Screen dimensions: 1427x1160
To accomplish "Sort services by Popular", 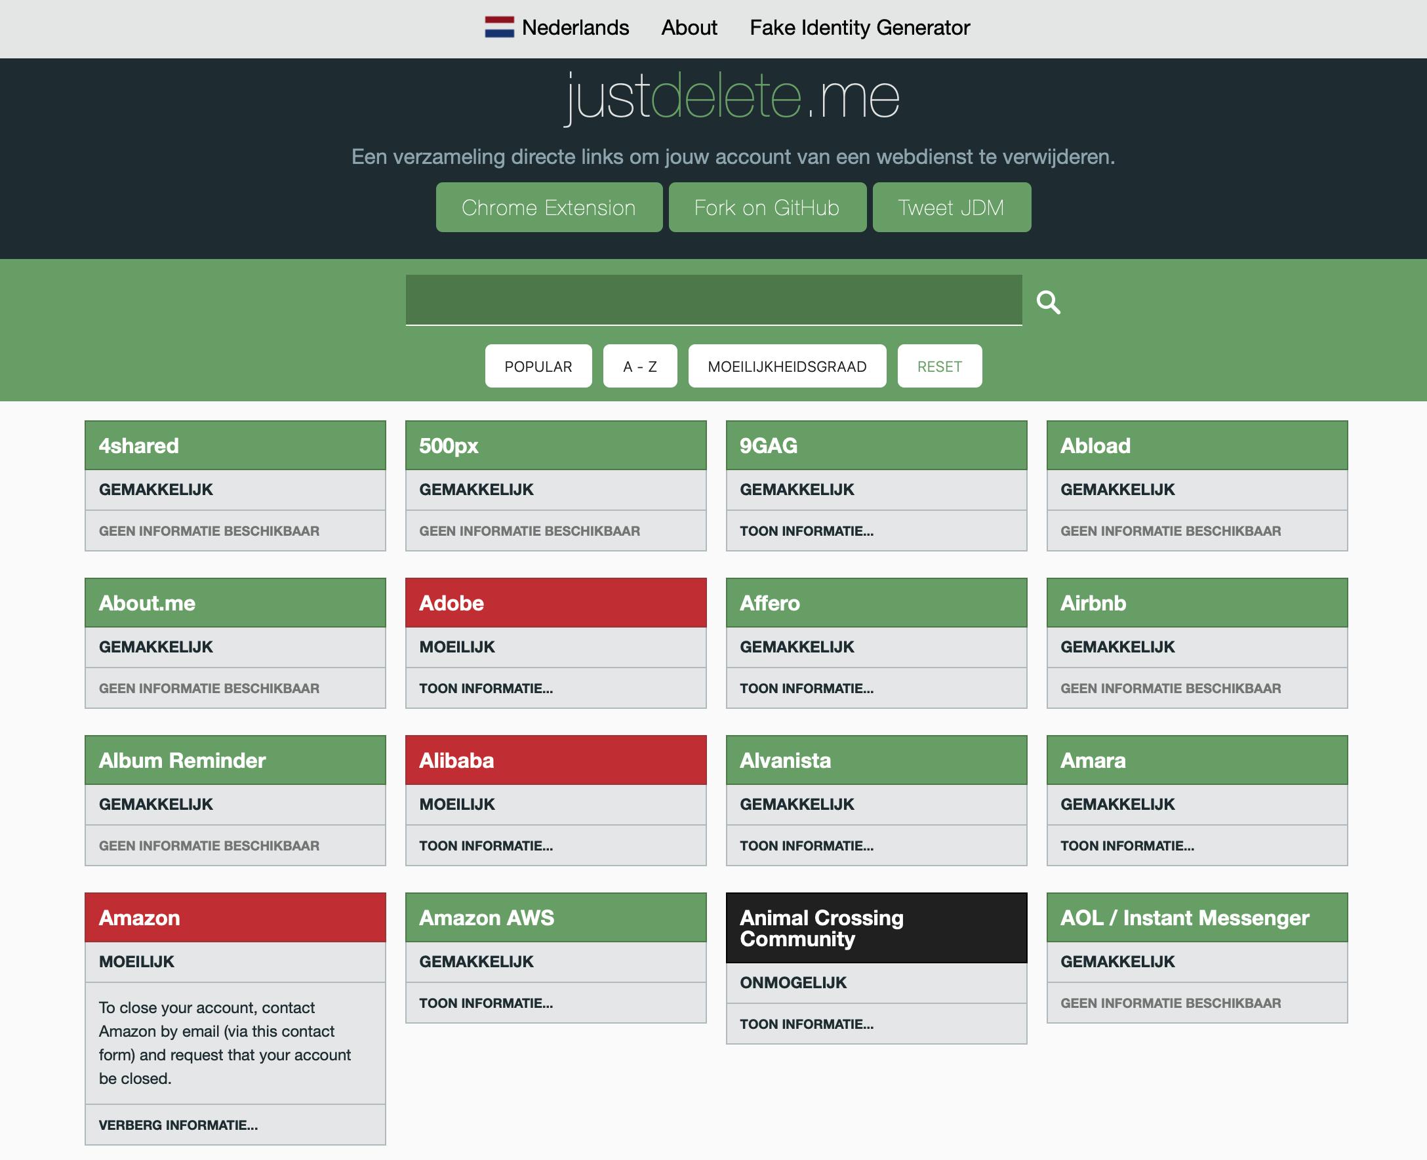I will pyautogui.click(x=538, y=366).
